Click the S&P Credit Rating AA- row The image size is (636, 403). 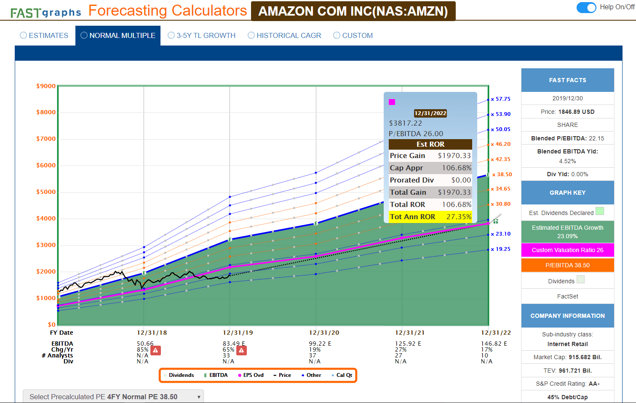pyautogui.click(x=567, y=384)
